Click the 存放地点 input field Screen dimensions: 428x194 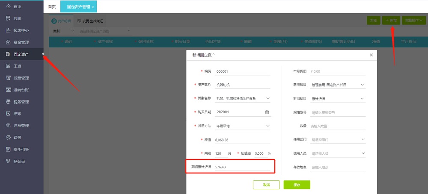coord(338,168)
